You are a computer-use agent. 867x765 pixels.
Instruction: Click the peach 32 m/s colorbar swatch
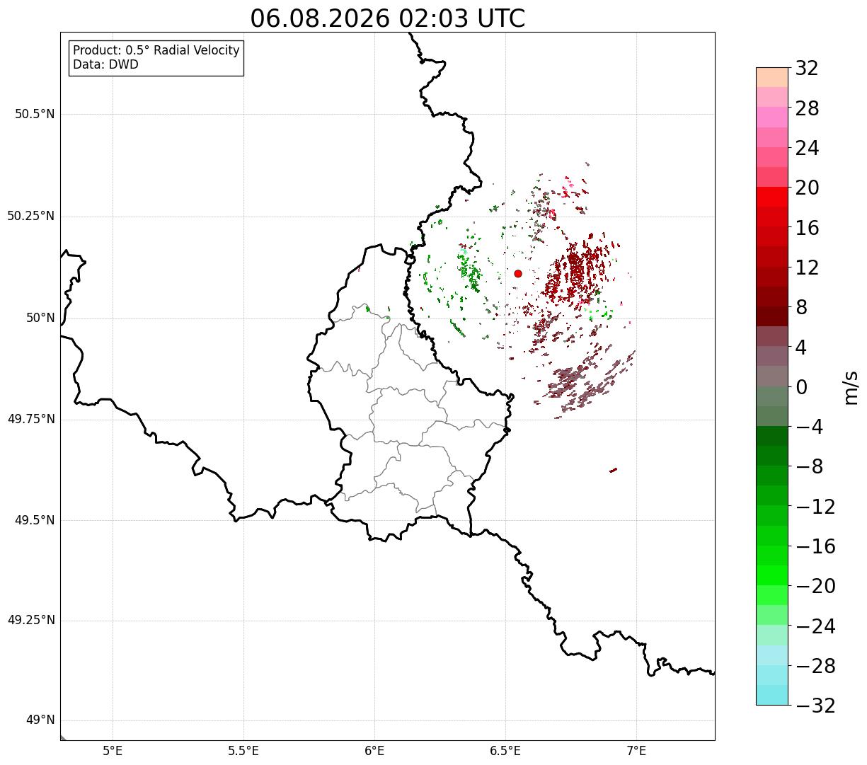coord(772,76)
